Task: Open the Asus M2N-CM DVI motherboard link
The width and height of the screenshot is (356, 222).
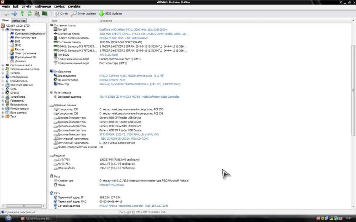Action: click(x=144, y=34)
